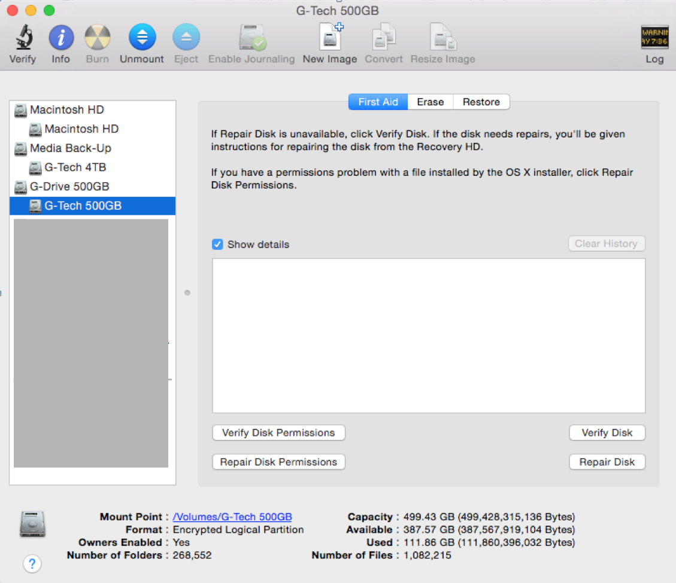676x583 pixels.
Task: Click the details log text area
Action: click(x=429, y=336)
